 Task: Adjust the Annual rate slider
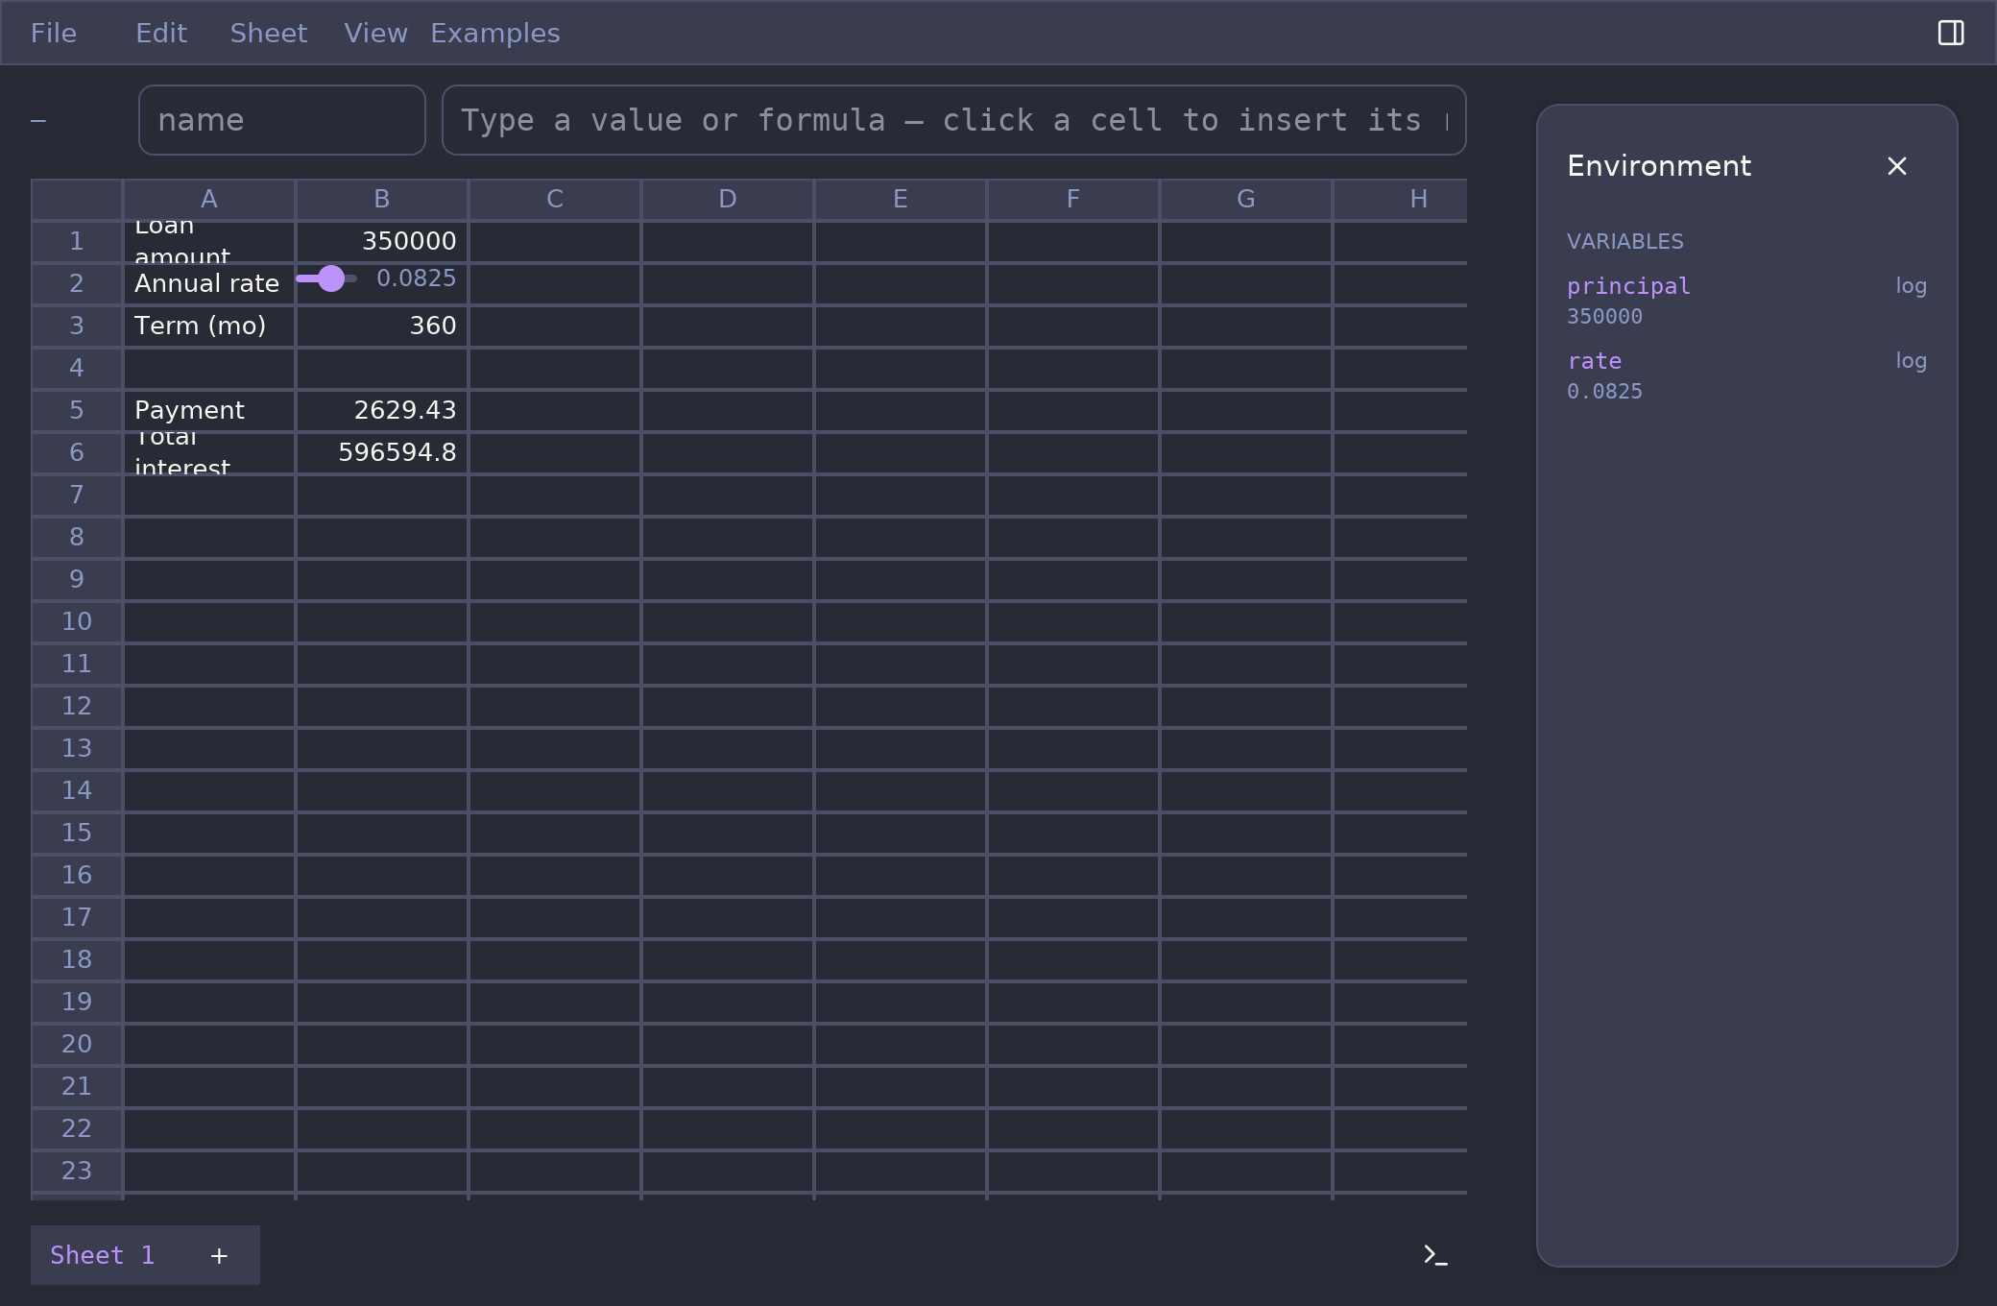coord(326,278)
